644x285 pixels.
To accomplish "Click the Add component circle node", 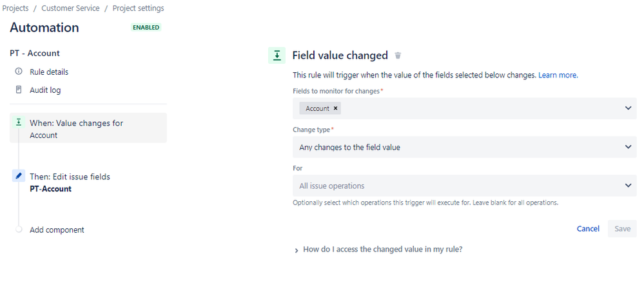I will [19, 229].
